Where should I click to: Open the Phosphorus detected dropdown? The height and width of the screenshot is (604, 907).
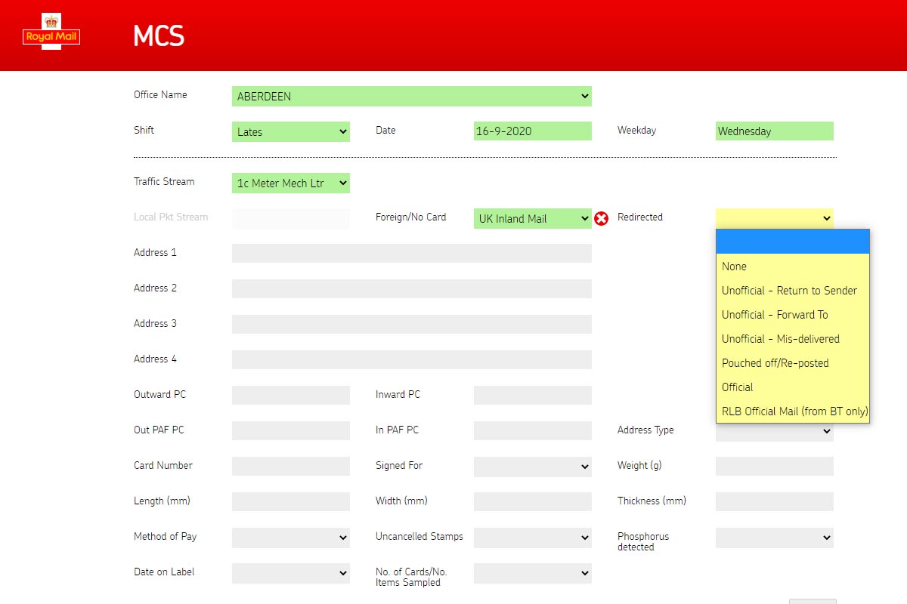pos(774,538)
